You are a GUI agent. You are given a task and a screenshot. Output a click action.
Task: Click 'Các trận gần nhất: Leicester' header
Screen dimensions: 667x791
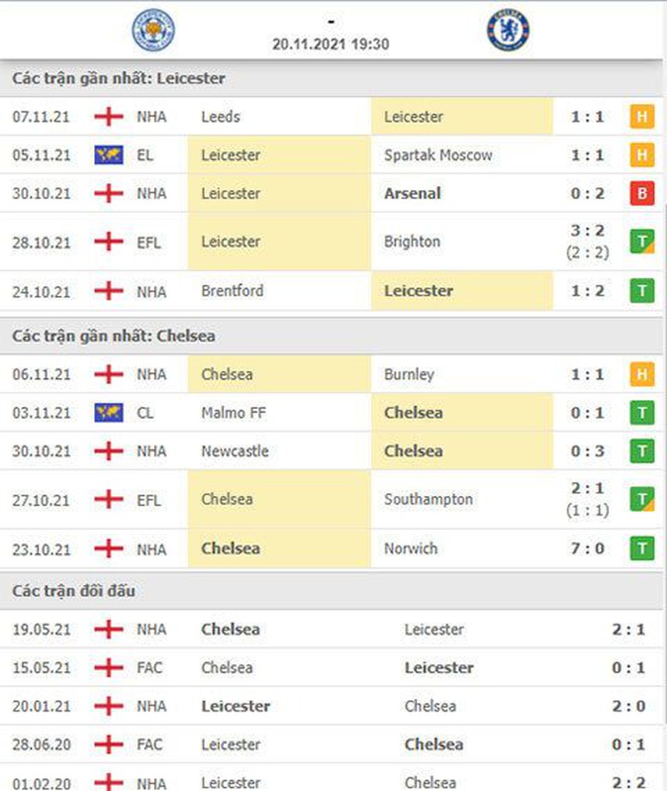tap(119, 79)
